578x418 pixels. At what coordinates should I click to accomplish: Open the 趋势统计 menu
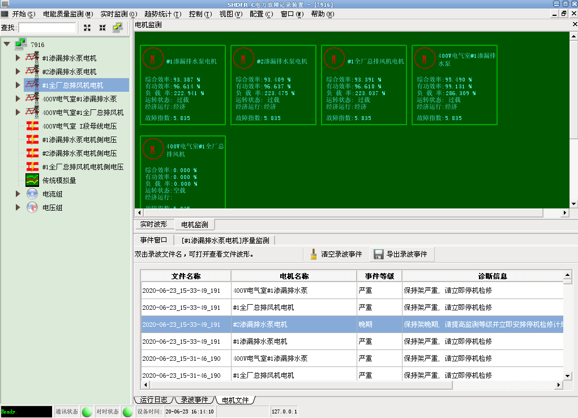(x=162, y=14)
